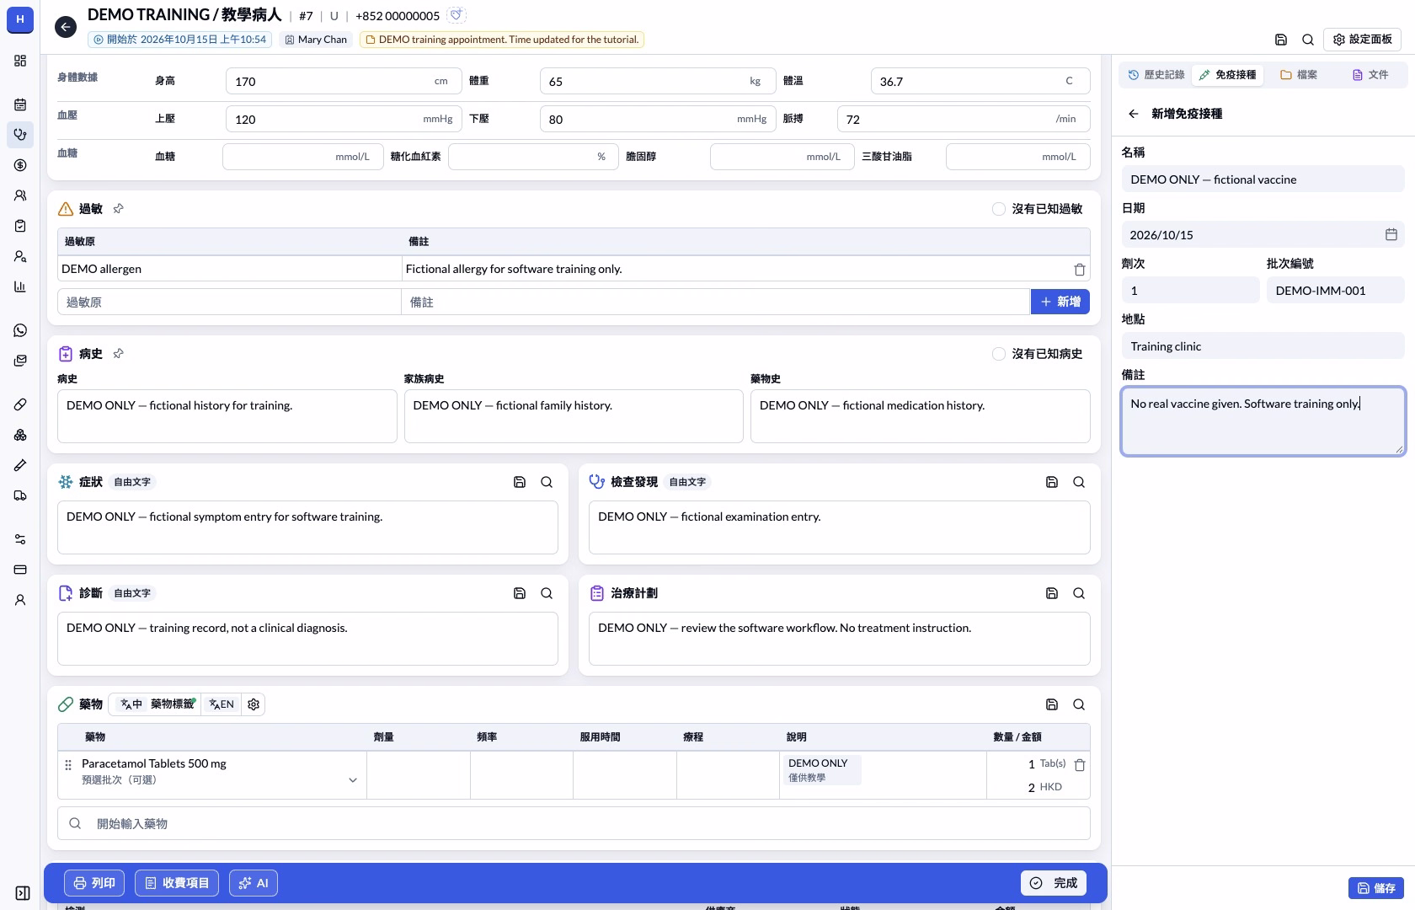1415x910 pixels.
Task: Save the 症狀 symptoms template
Action: pyautogui.click(x=520, y=482)
